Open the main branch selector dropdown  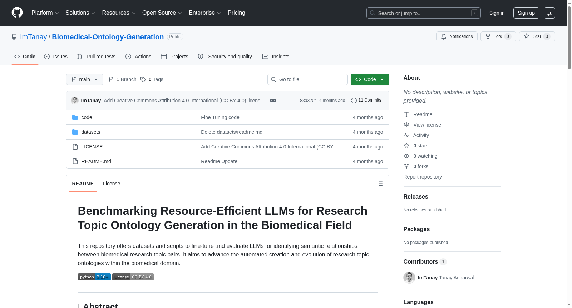click(85, 79)
